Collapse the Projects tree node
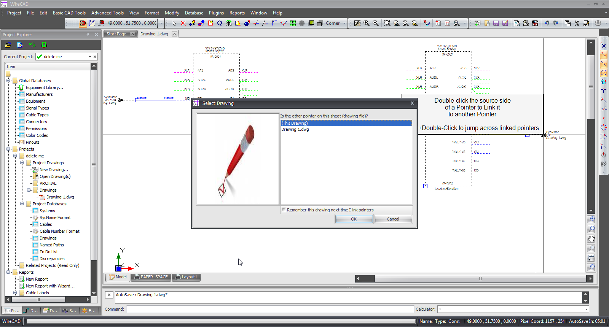The height and width of the screenshot is (327, 609). tap(8, 149)
